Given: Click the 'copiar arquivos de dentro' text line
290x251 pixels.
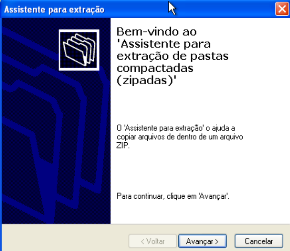Looking at the screenshot, I should [x=180, y=137].
